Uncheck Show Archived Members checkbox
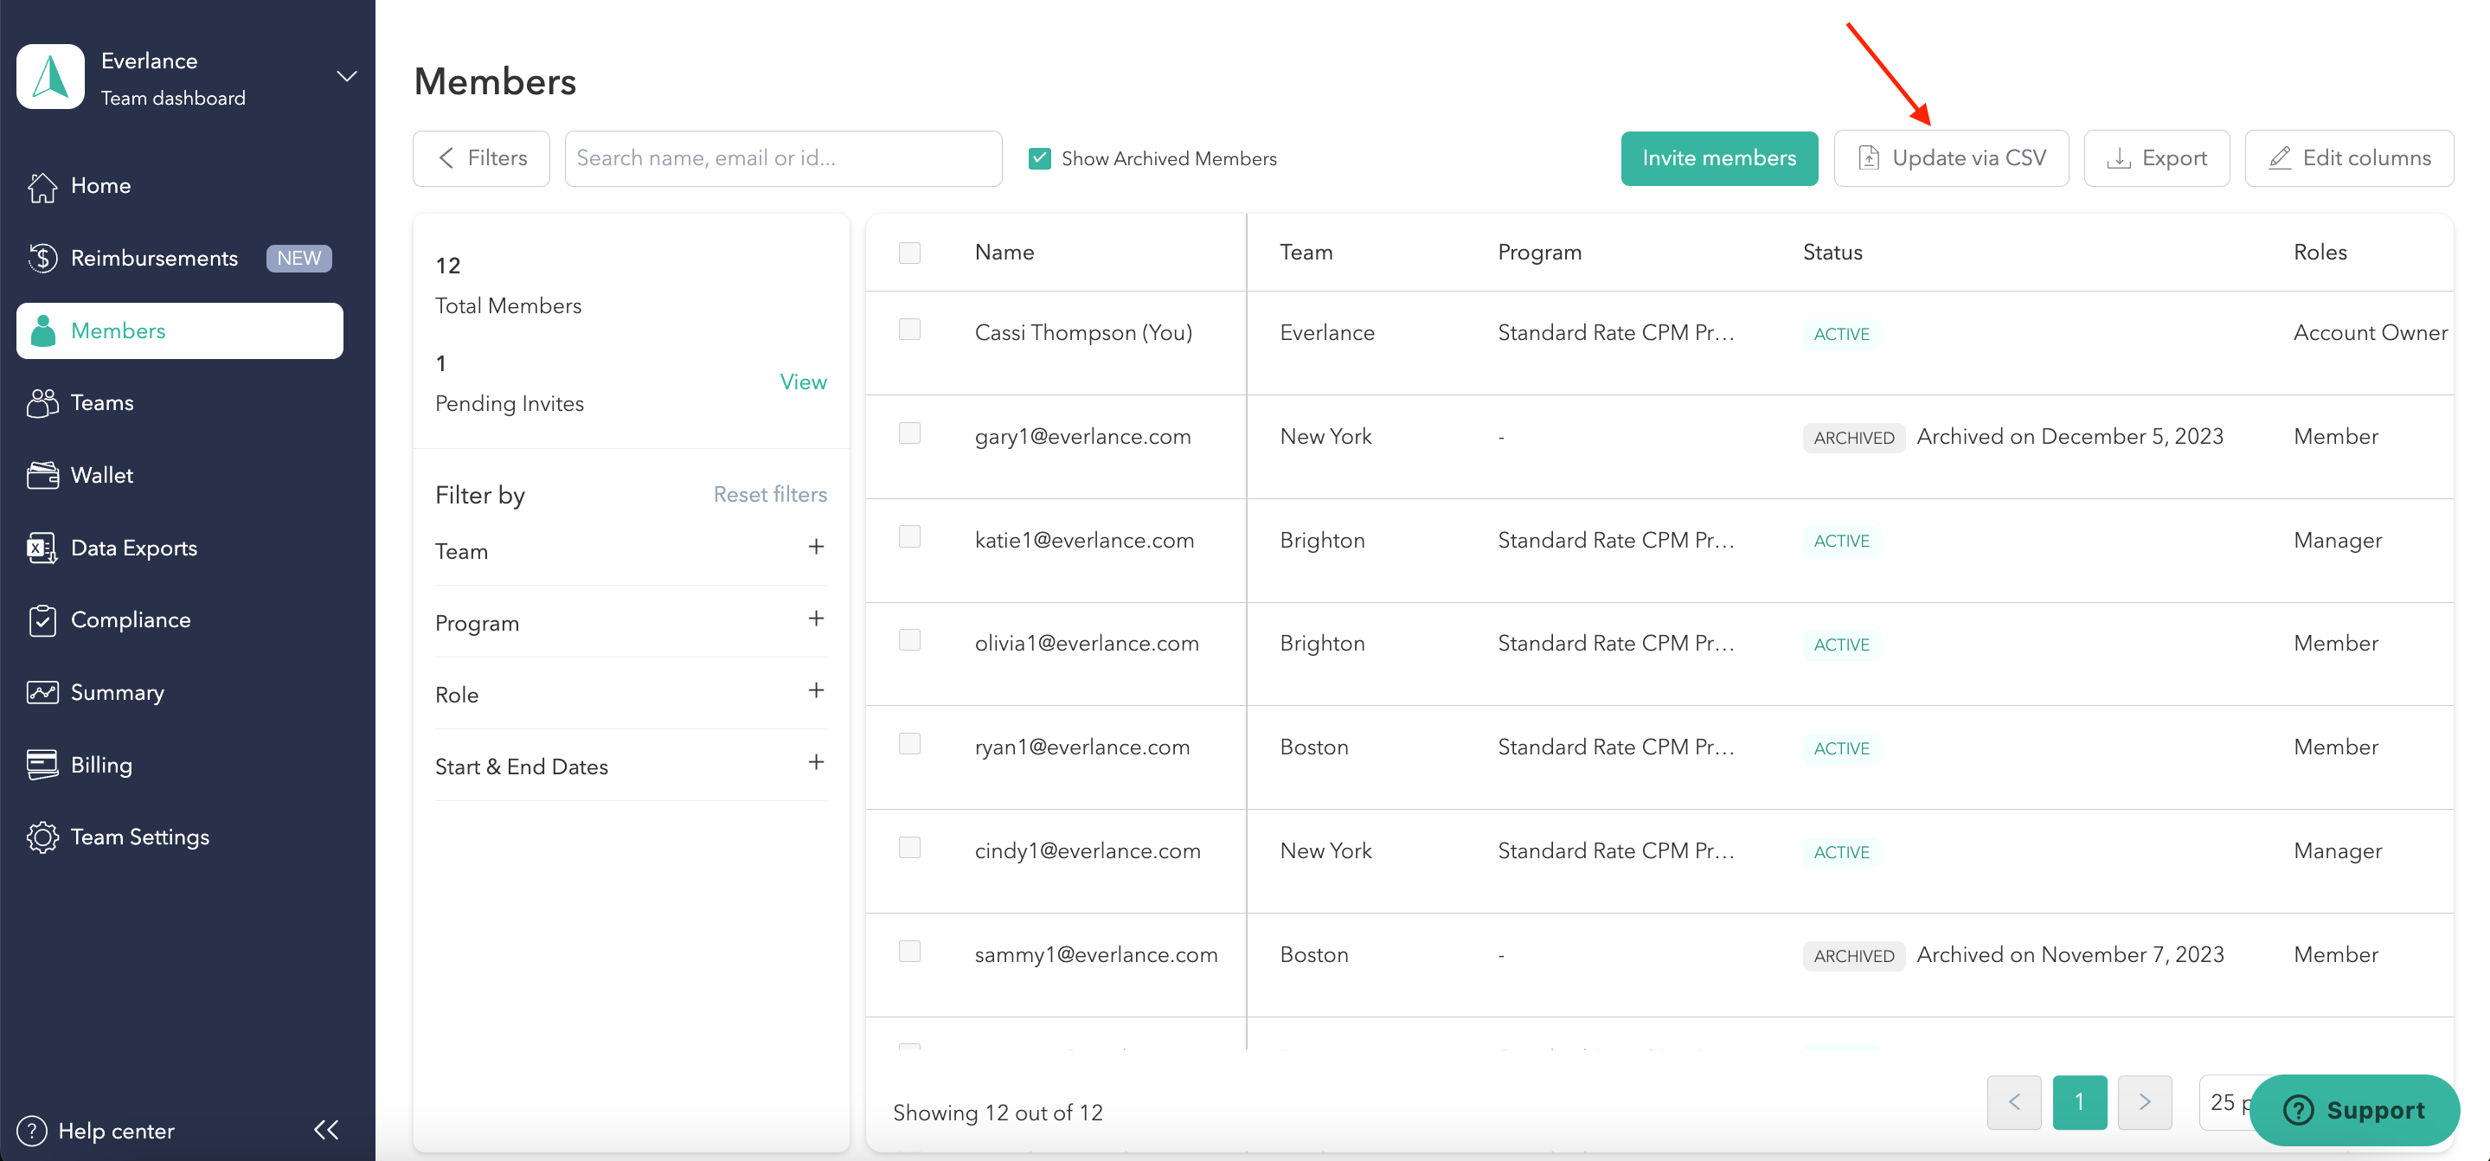 tap(1039, 158)
